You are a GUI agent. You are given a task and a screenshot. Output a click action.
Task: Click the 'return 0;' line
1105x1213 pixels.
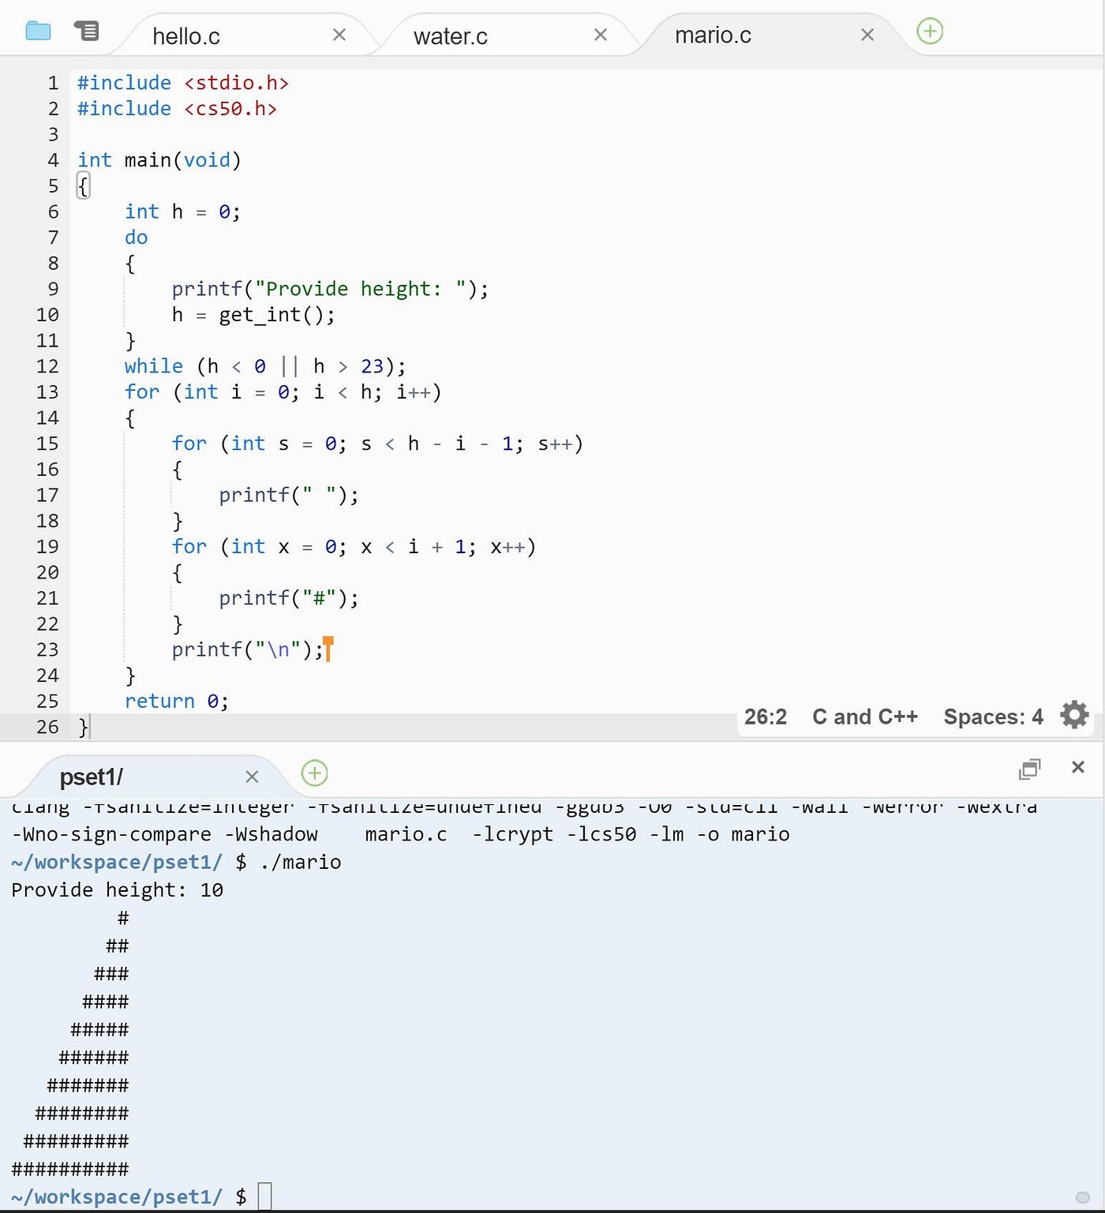(x=177, y=701)
